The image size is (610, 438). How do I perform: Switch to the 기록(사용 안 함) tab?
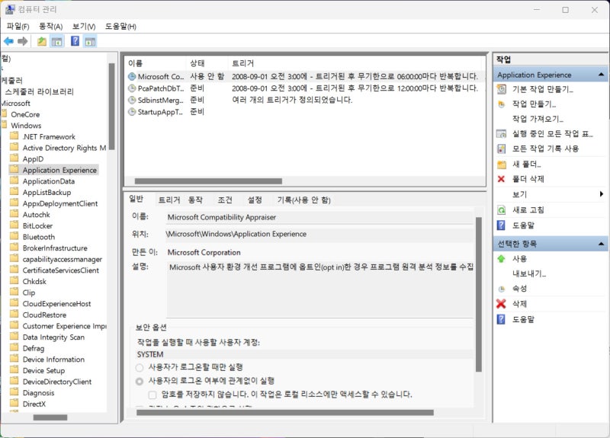(x=303, y=200)
